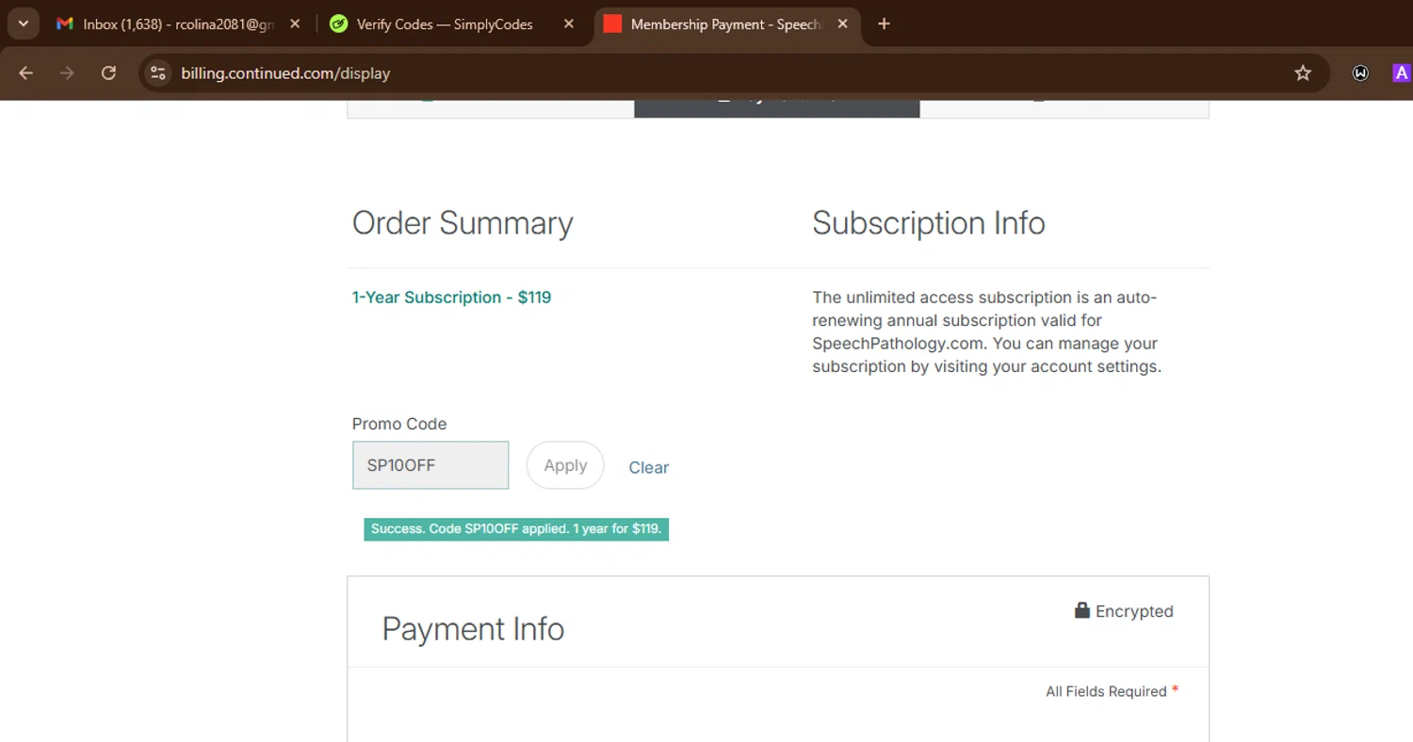The width and height of the screenshot is (1413, 742).
Task: Bookmark this page with the star
Action: (1303, 73)
